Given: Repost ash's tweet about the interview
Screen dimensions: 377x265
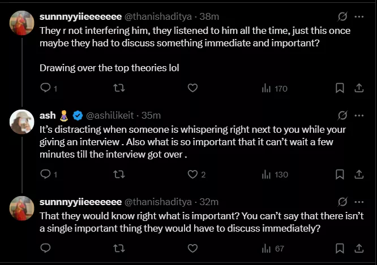Looking at the screenshot, I should tap(119, 175).
